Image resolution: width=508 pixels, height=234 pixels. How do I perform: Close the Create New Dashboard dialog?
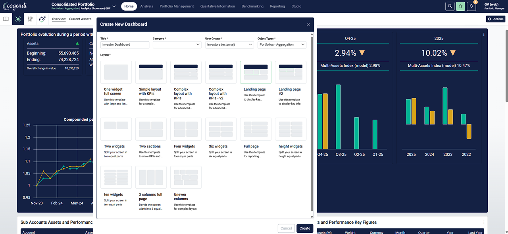click(308, 24)
